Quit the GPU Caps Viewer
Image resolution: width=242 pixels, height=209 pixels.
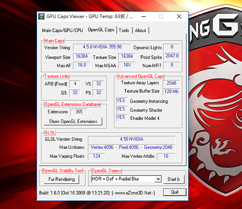coord(175,192)
